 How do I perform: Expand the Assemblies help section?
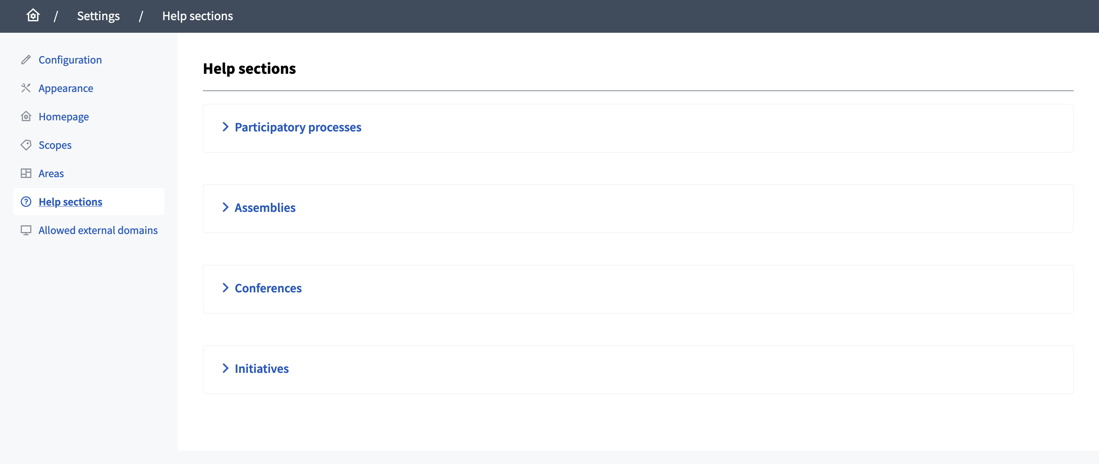[264, 208]
